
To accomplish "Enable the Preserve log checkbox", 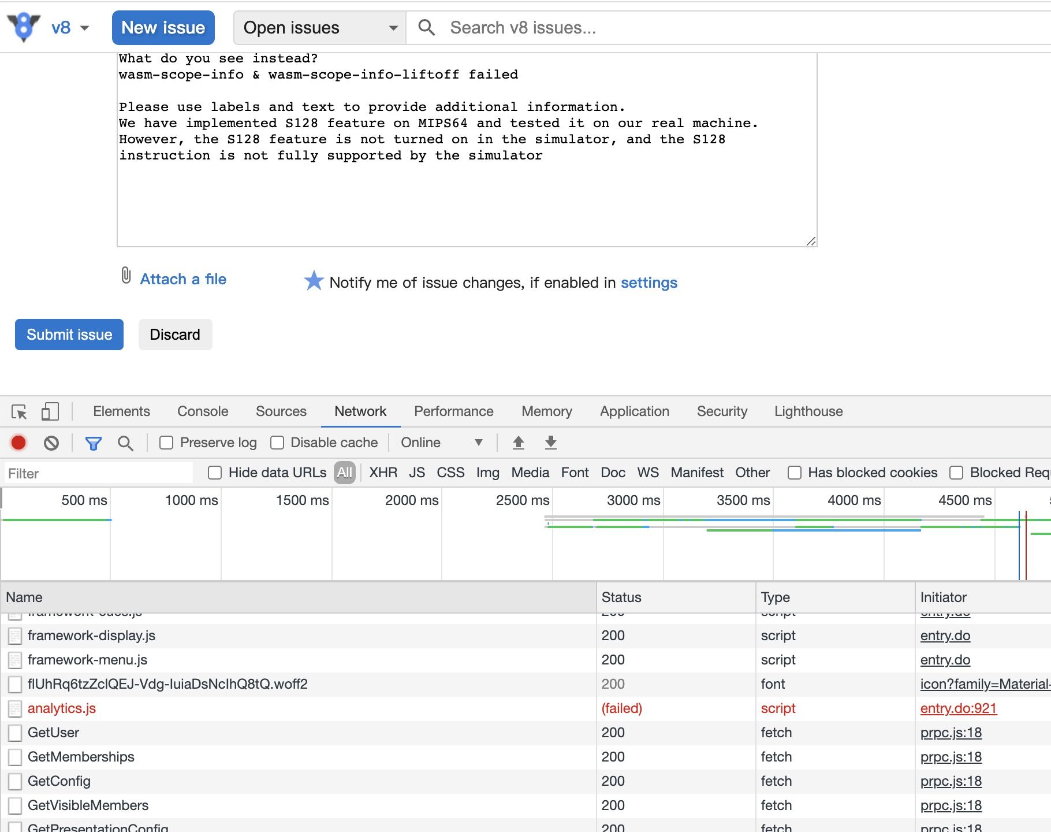I will [x=166, y=443].
